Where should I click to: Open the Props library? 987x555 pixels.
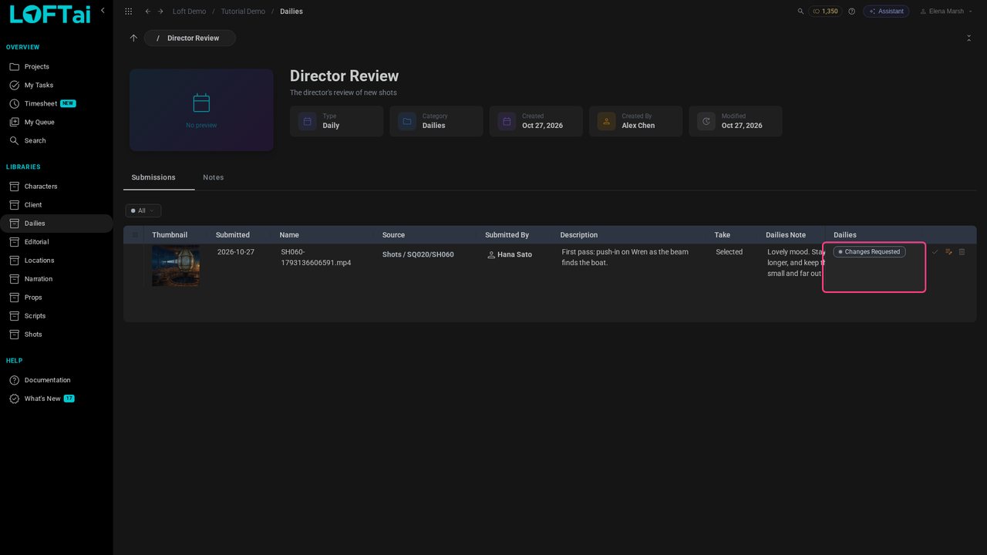[x=56, y=298]
